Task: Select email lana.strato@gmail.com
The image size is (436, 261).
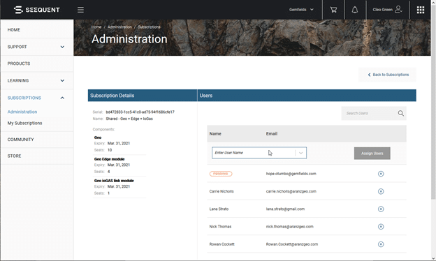Action: coord(285,209)
